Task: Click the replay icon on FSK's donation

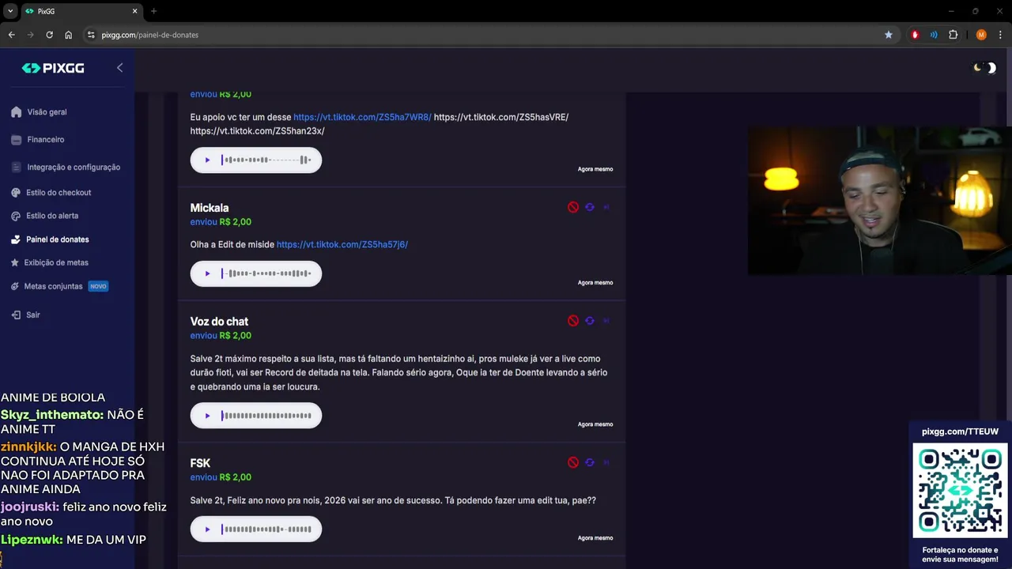Action: tap(590, 462)
